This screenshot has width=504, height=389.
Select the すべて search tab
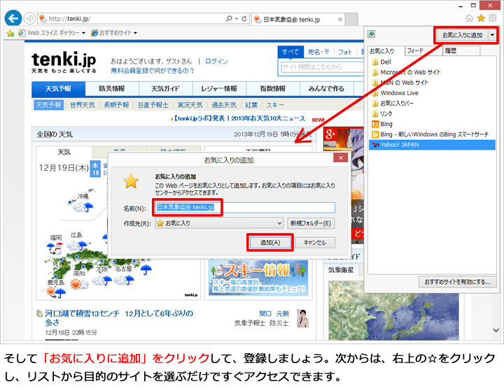[x=290, y=52]
